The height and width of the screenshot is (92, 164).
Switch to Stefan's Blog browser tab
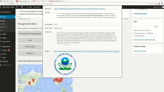[x=57, y=1]
